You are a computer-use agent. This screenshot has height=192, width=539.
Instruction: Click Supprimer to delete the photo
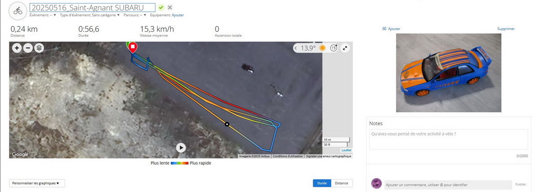[506, 29]
